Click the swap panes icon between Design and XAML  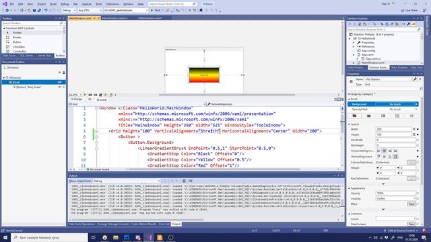(90, 99)
